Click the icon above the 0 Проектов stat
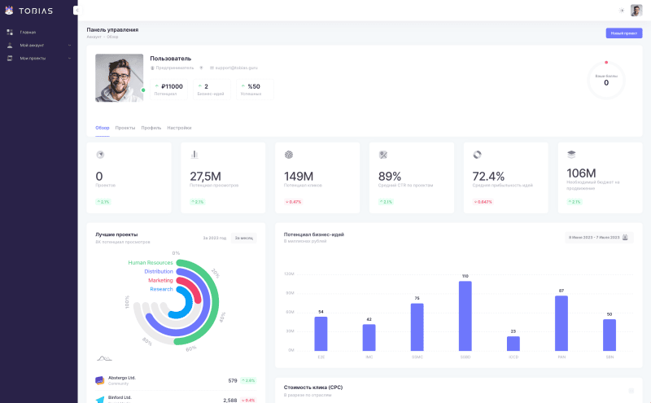 click(100, 155)
